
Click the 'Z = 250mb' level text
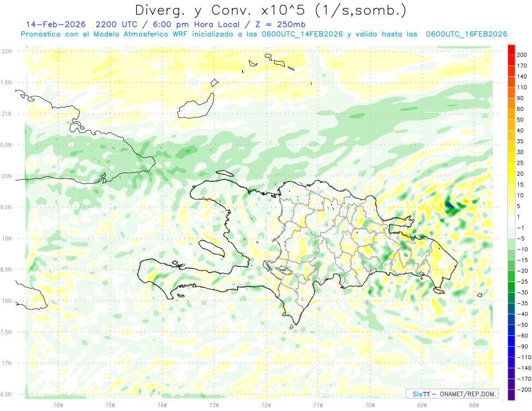pyautogui.click(x=279, y=24)
